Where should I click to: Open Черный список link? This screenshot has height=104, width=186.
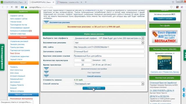click(x=16, y=60)
